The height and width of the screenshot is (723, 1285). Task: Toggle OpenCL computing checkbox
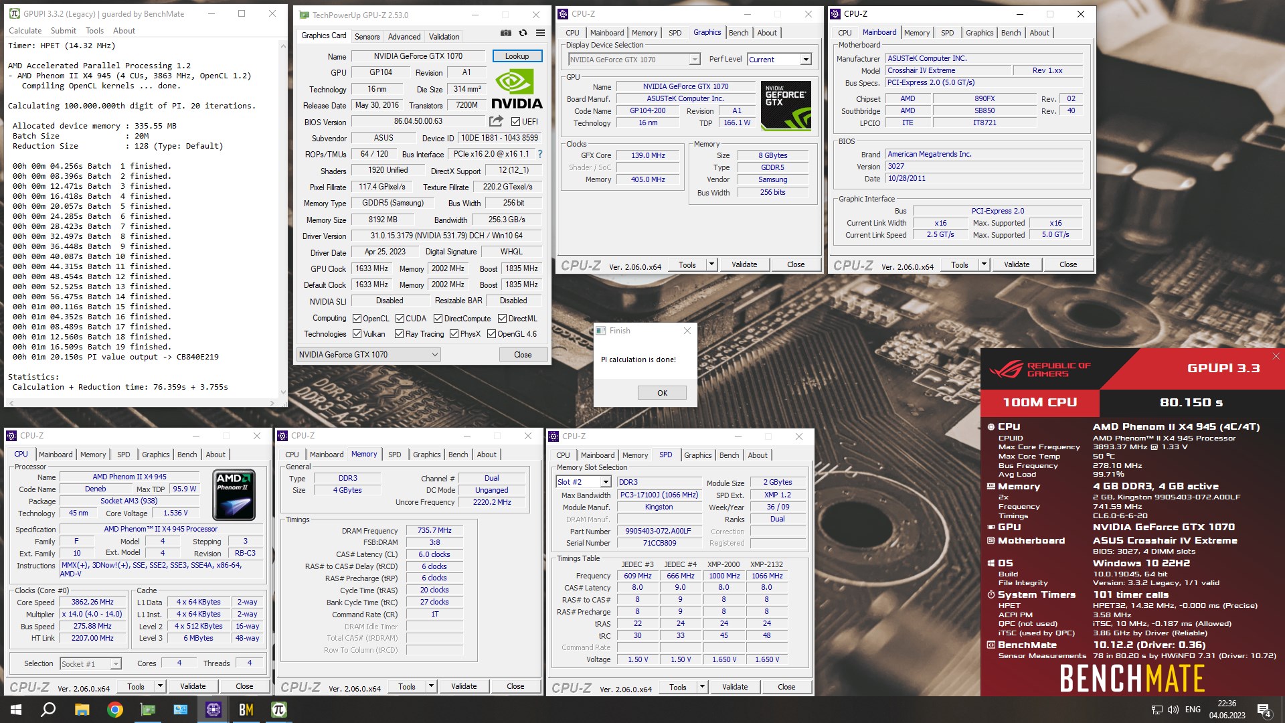[357, 319]
